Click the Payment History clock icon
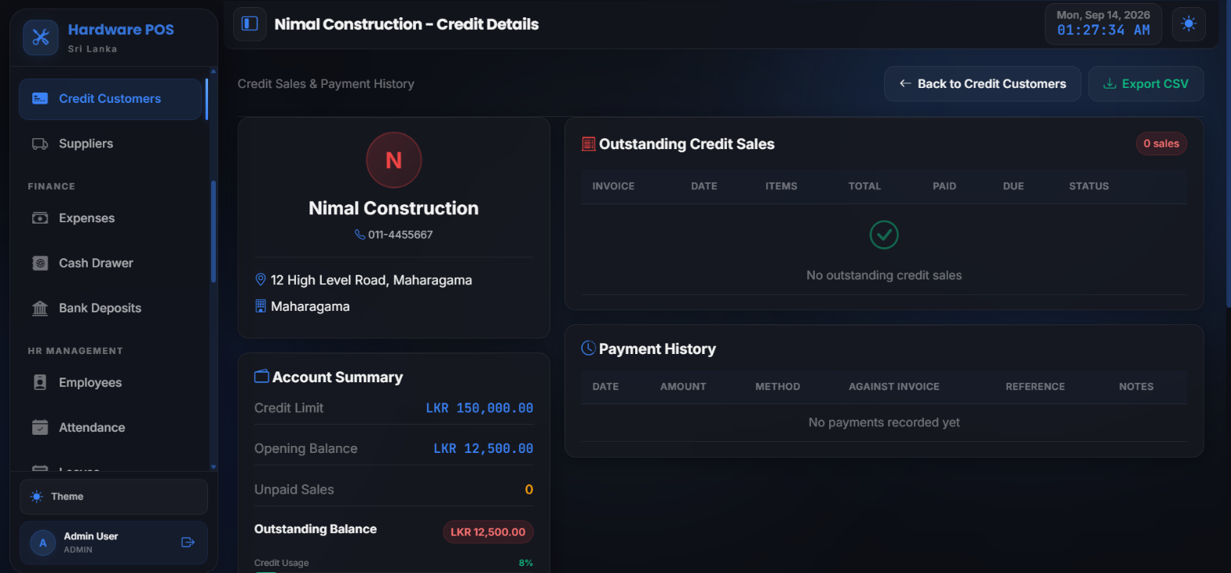Image resolution: width=1231 pixels, height=573 pixels. [x=588, y=348]
